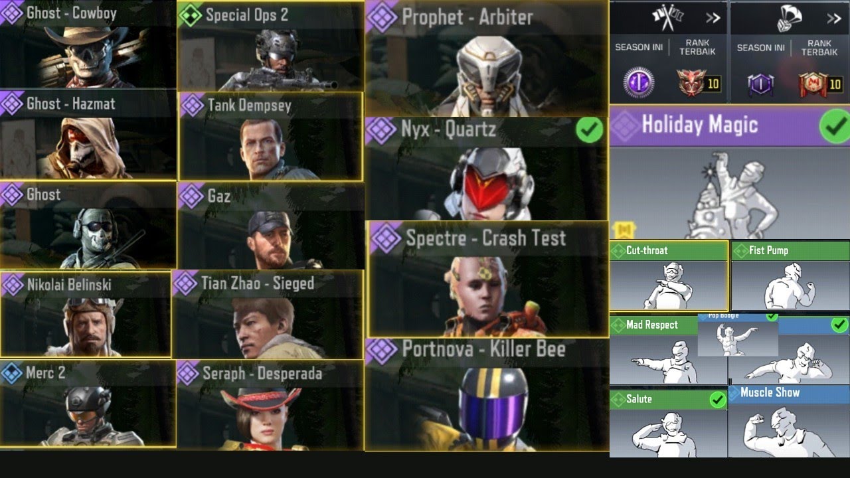Screen dimensions: 850x478
Task: Expand the battle royale rank panel arrows
Action: [834, 19]
